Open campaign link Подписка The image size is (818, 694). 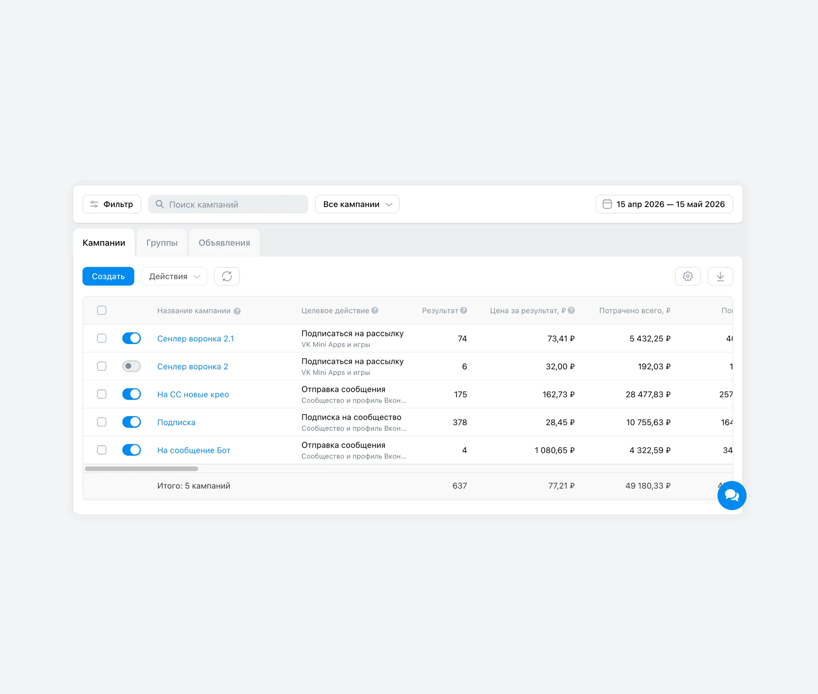(176, 423)
